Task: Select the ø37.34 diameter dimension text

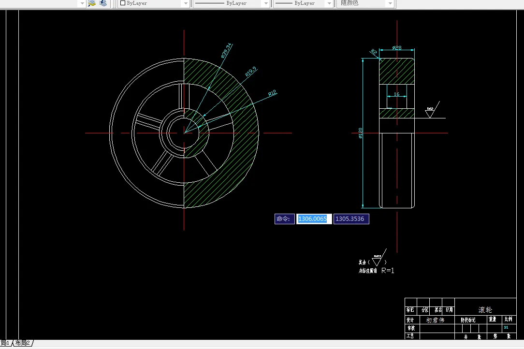Action: [226, 51]
